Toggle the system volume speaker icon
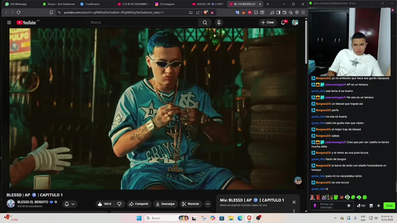This screenshot has height=223, width=397. [376, 218]
